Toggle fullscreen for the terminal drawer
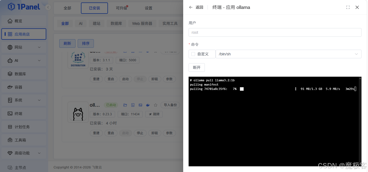 (348, 7)
